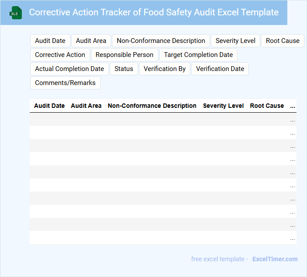Choose the Verification Date tag
Image resolution: width=307 pixels, height=277 pixels.
pyautogui.click(x=220, y=69)
